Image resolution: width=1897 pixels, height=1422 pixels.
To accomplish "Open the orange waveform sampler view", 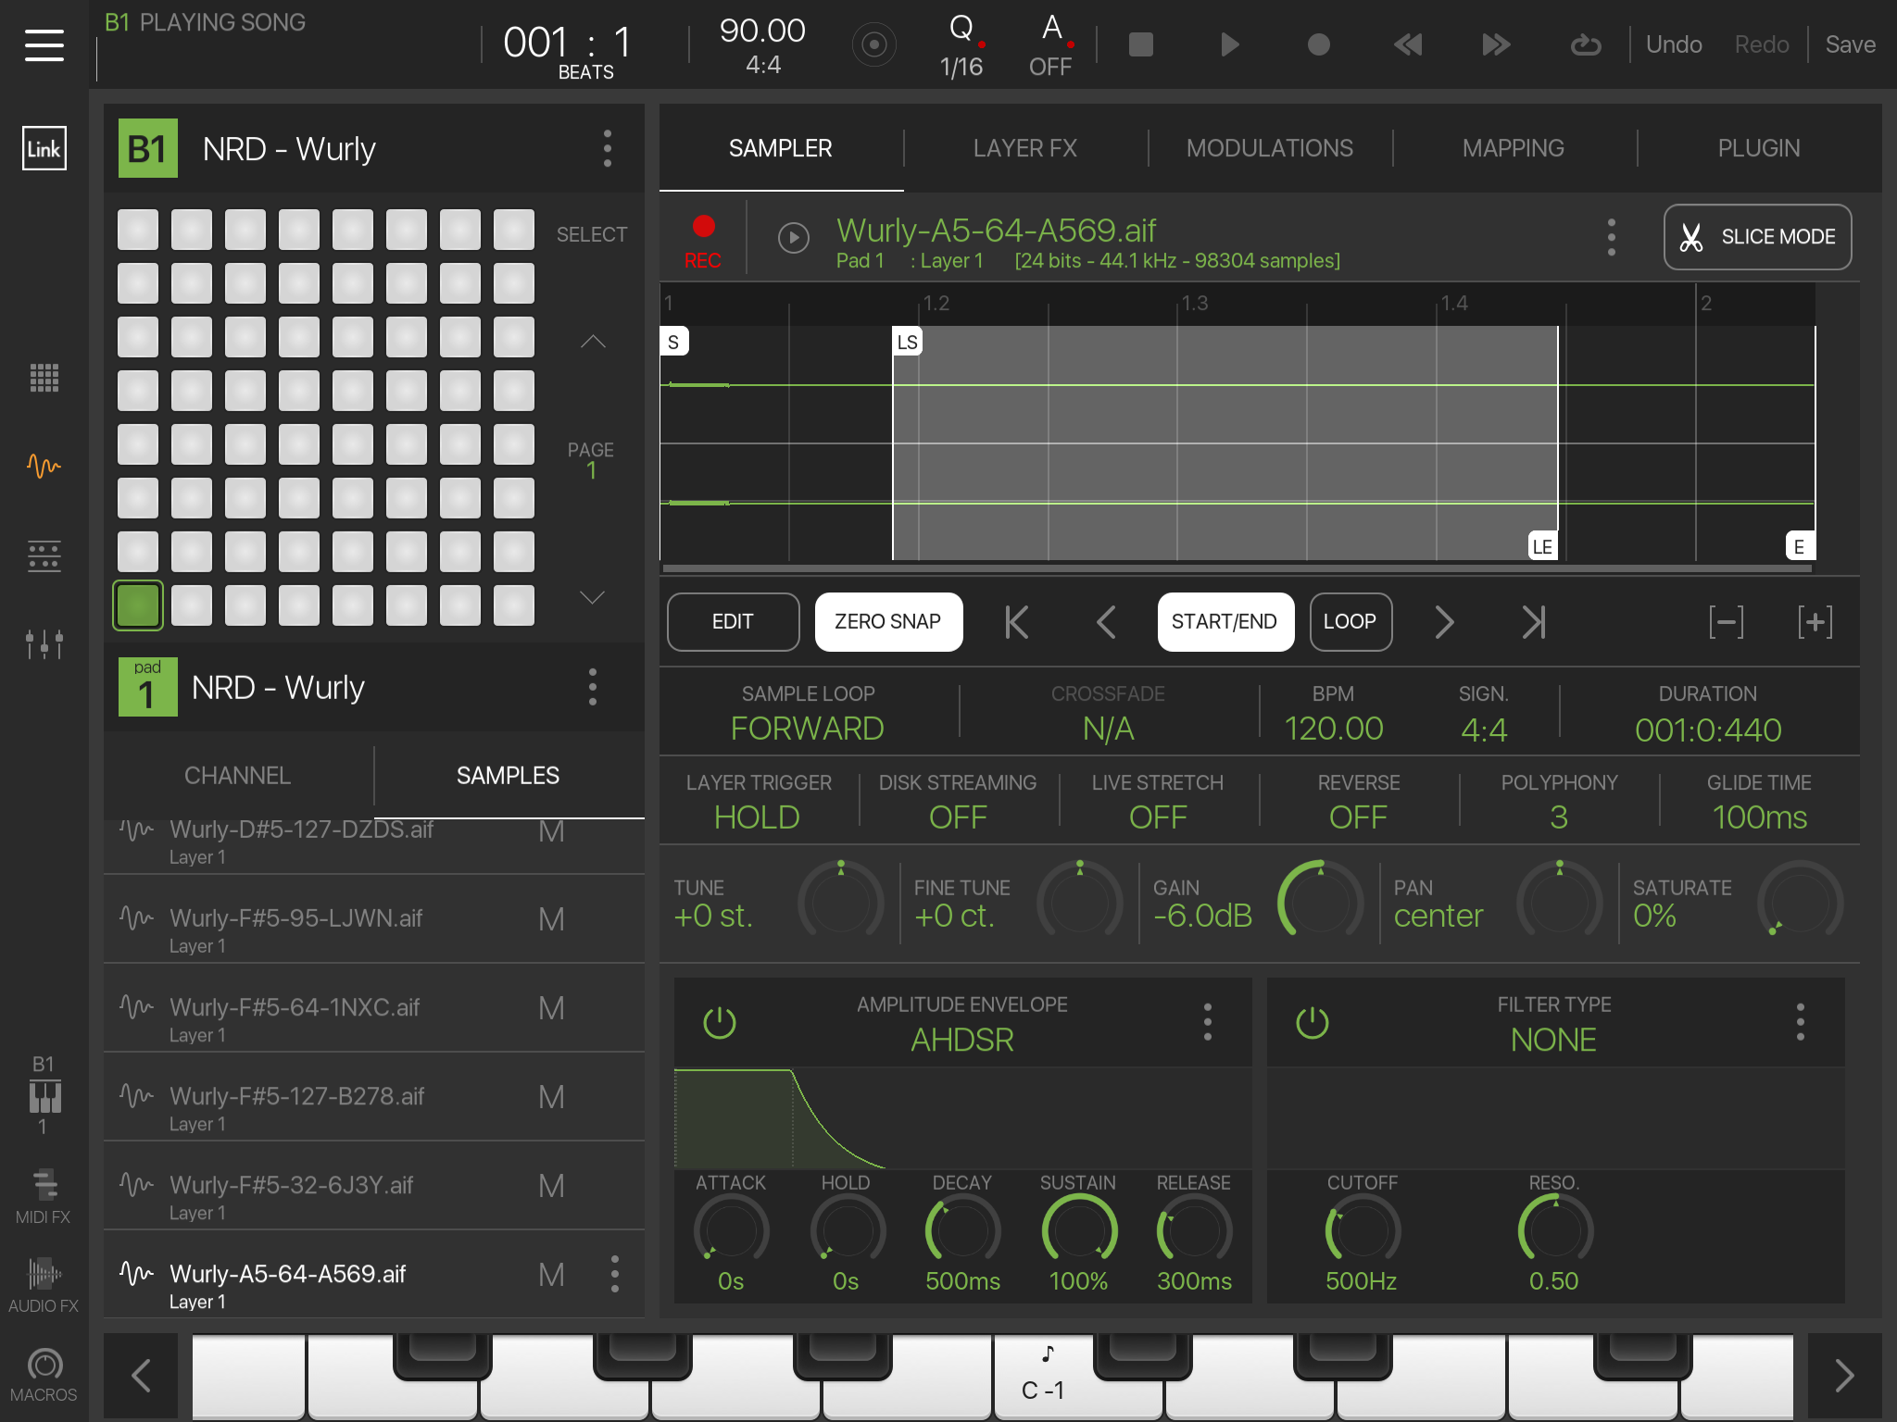I will (44, 465).
